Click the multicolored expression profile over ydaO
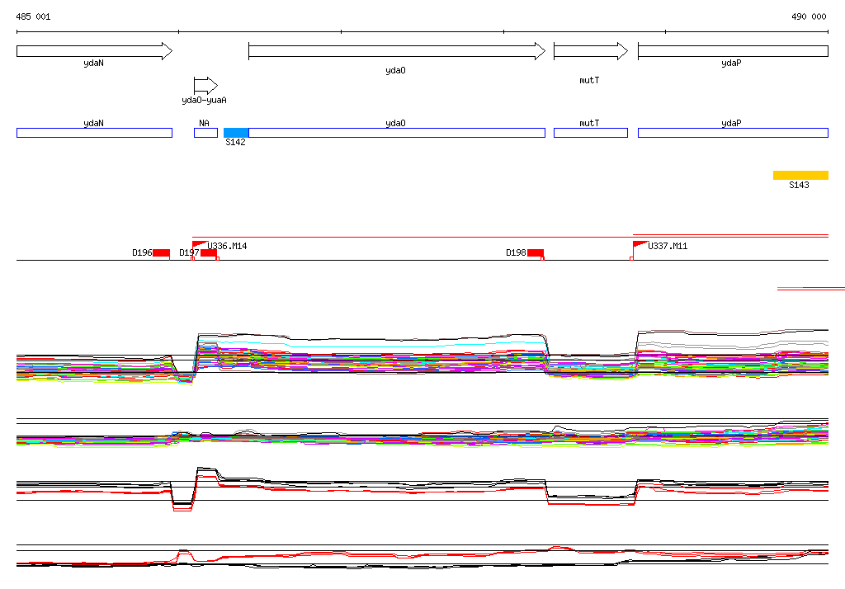The height and width of the screenshot is (589, 845). pos(371,356)
